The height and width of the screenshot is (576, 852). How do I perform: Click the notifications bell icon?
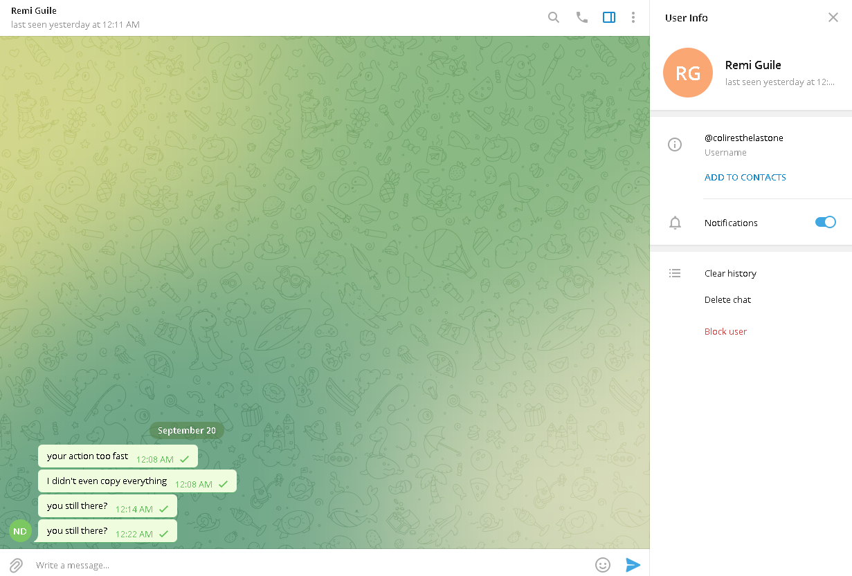tap(676, 223)
